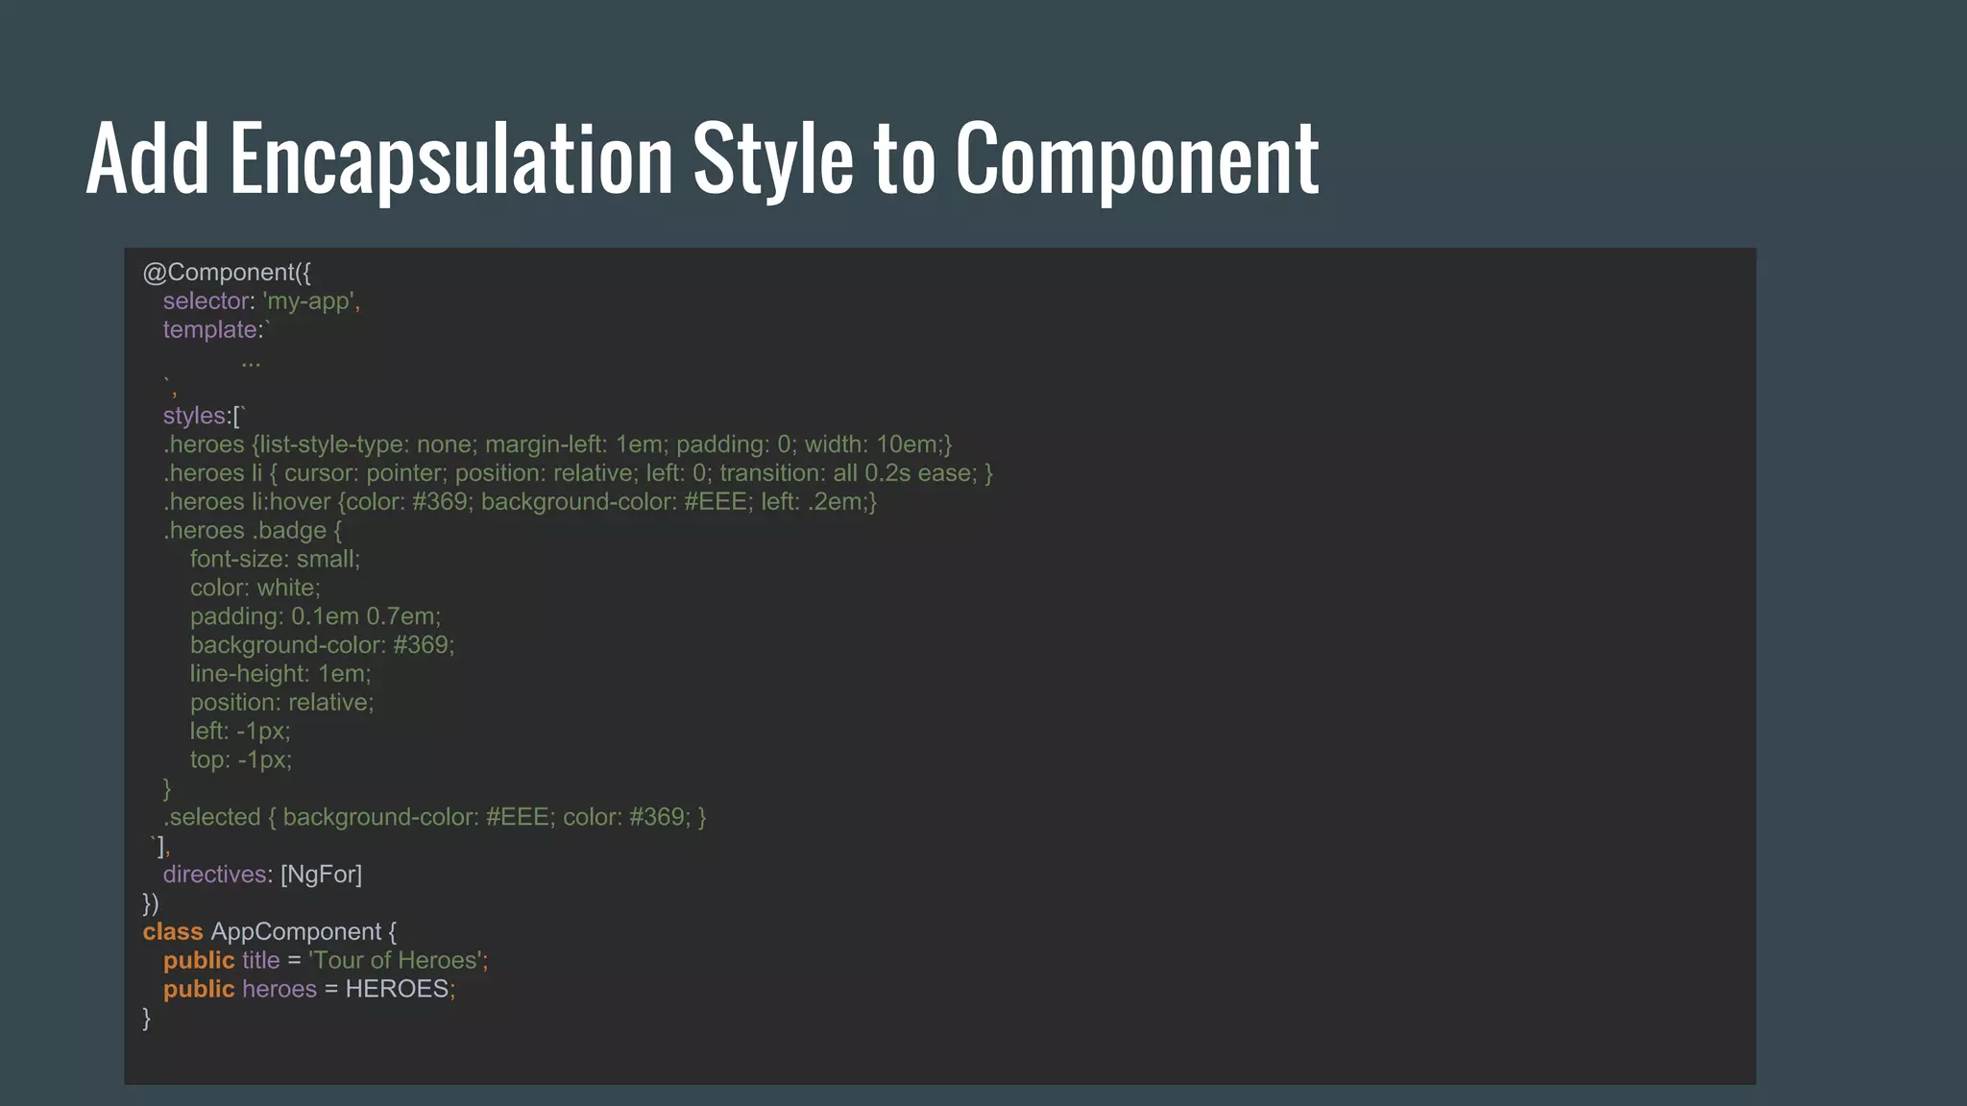Screen dimensions: 1967x1106
Task: Click the ellipsis "..." in the template
Action: click(251, 363)
